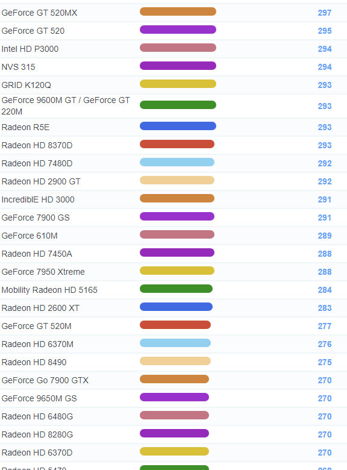Open the NVS 315 entry
The width and height of the screenshot is (347, 470).
click(18, 67)
